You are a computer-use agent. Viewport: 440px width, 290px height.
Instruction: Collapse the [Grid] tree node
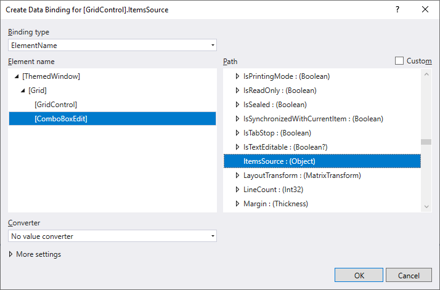click(23, 91)
